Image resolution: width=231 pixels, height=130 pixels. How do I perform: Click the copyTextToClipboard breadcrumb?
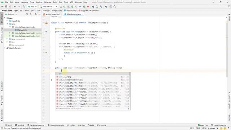tap(88, 10)
